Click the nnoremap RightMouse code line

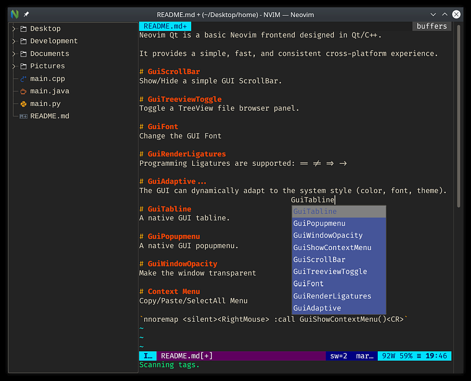point(274,319)
